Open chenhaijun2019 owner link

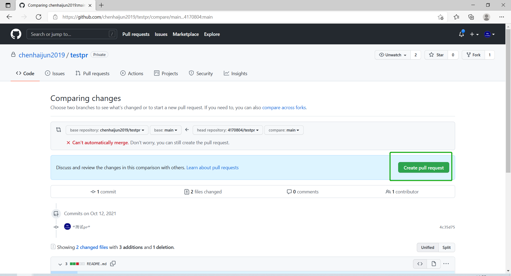[42, 55]
